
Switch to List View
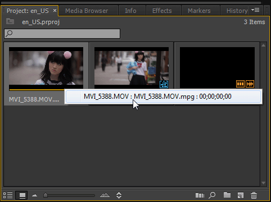pos(8,195)
